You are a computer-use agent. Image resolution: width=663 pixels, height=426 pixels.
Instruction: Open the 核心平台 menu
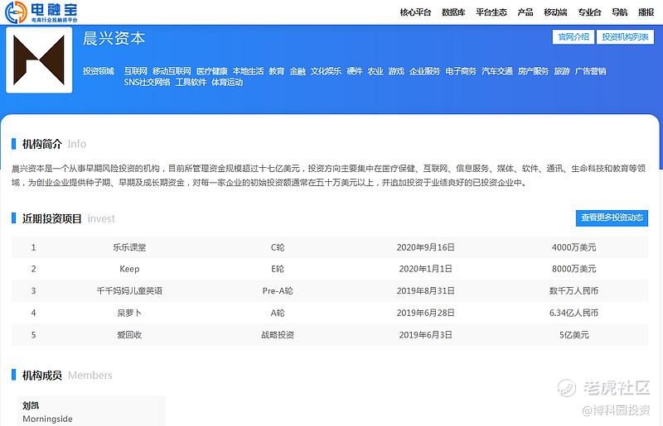tap(415, 12)
